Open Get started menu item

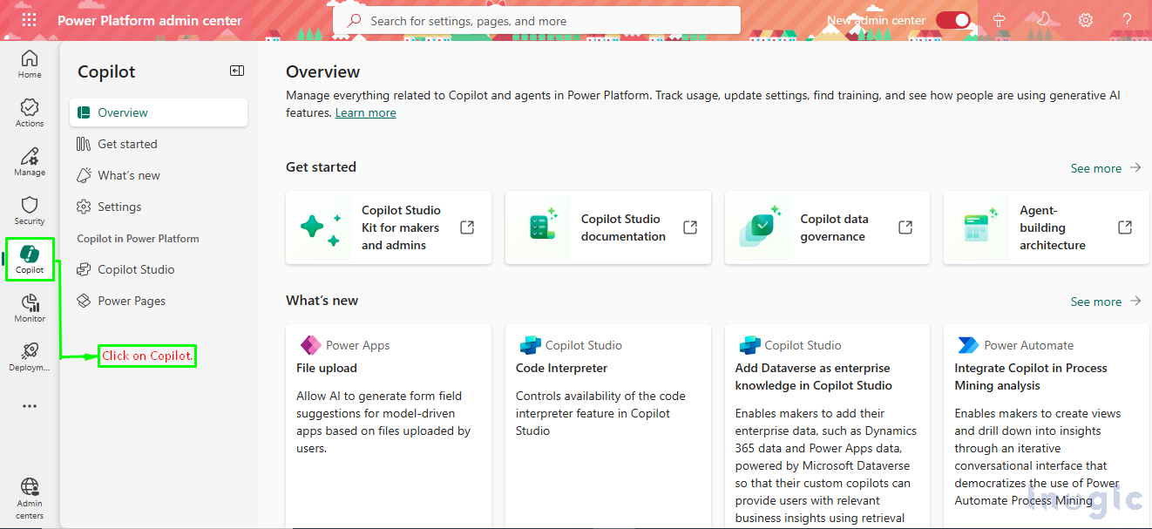pos(159,144)
